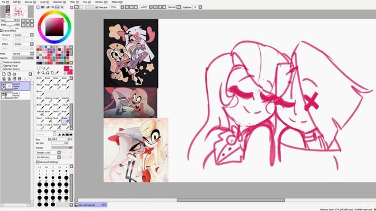Select the rectangular selection tool
Viewport: 376px width, 211px height.
click(x=38, y=69)
